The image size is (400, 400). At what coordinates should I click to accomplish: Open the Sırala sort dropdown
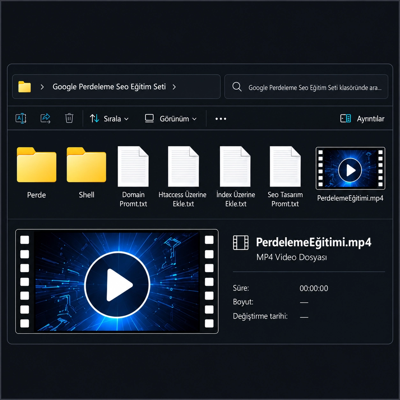(109, 119)
